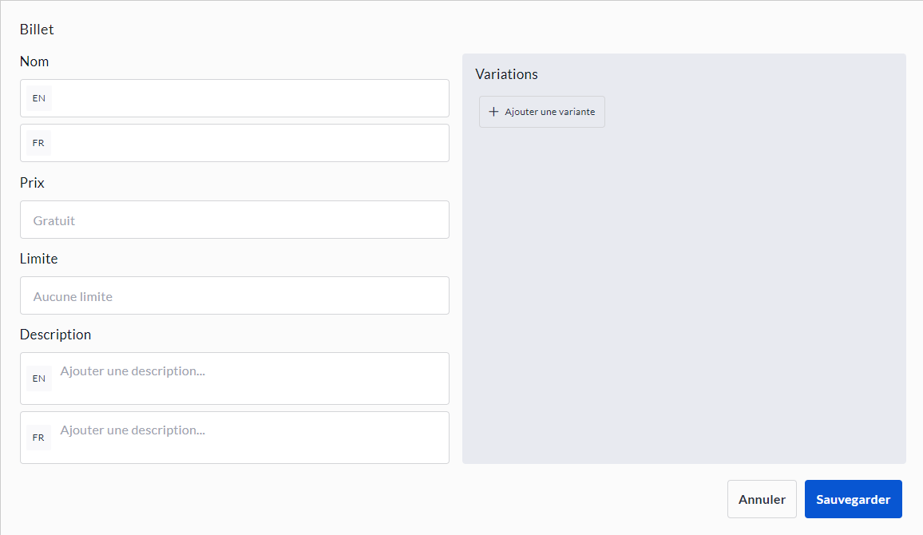Click the FR badge in the Description box
Viewport: 923px width, 535px height.
pos(38,438)
